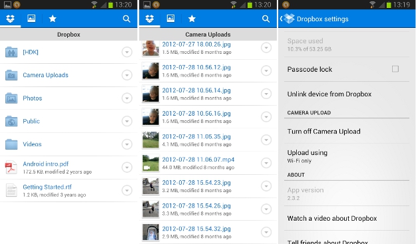The width and height of the screenshot is (416, 244).
Task: Tap orange notification icon in settings status bar
Action: [x=286, y=5]
